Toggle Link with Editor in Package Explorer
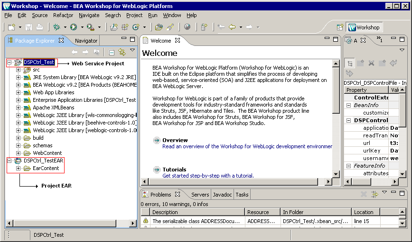 [122, 52]
